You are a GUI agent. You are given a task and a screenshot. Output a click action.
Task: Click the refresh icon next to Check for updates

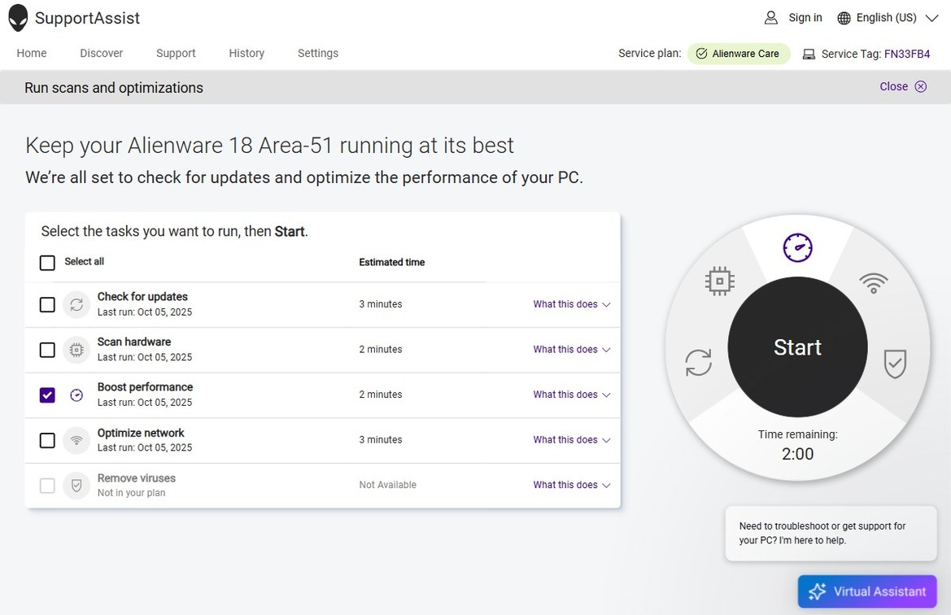click(76, 304)
